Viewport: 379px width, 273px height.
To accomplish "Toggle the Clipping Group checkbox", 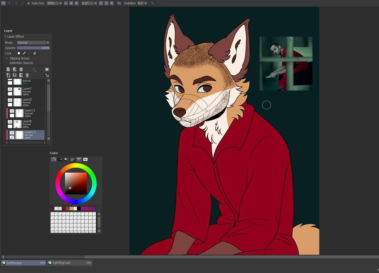I will 7,58.
